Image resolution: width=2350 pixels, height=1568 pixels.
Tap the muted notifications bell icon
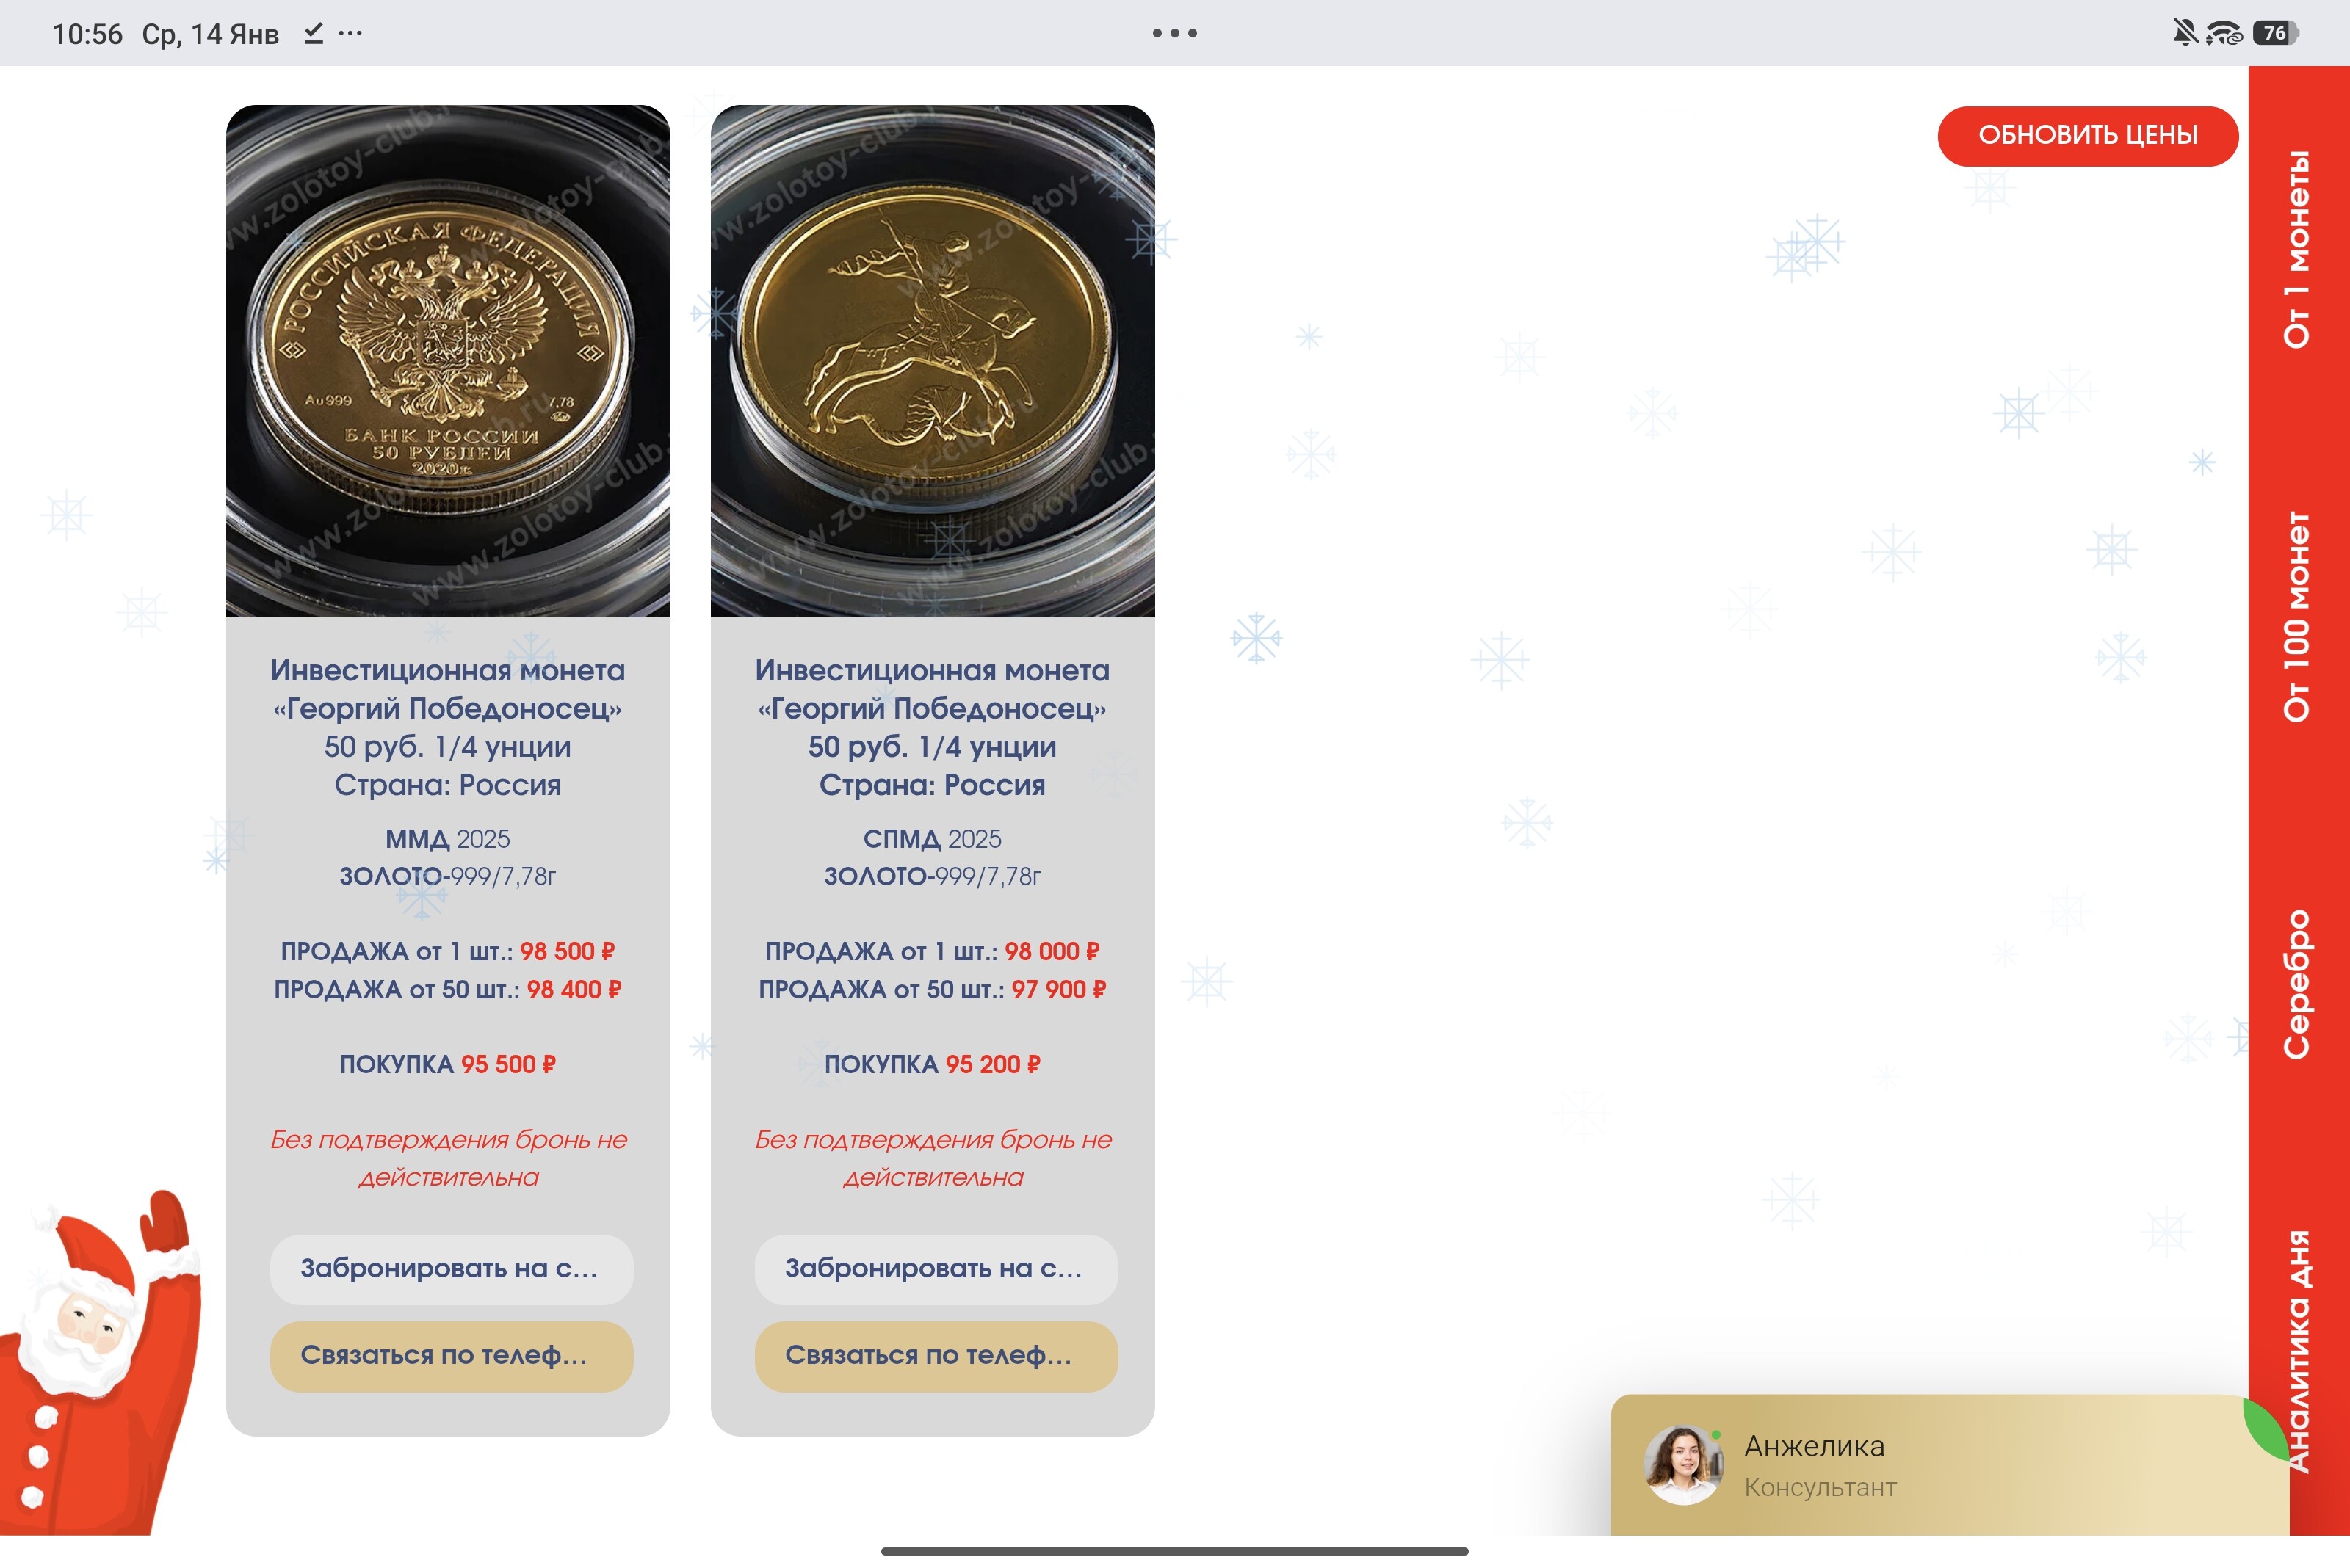(2185, 33)
